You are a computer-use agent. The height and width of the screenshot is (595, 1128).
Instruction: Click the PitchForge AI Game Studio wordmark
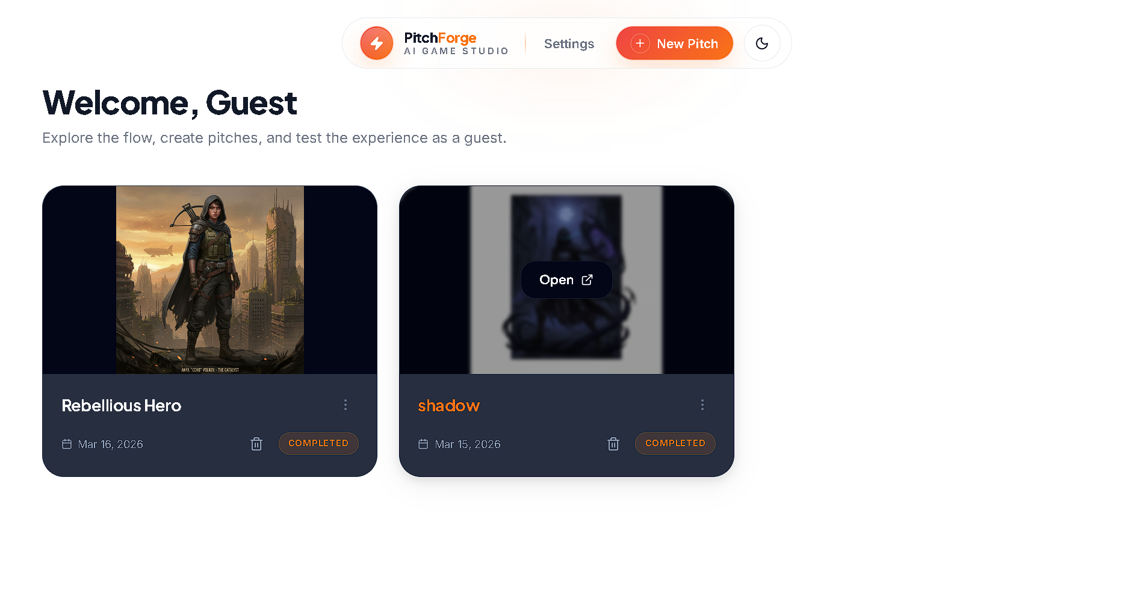(x=456, y=43)
